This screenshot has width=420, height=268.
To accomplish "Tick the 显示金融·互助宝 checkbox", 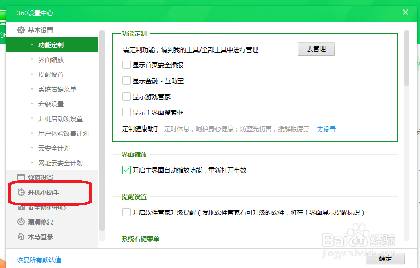I will click(x=126, y=81).
